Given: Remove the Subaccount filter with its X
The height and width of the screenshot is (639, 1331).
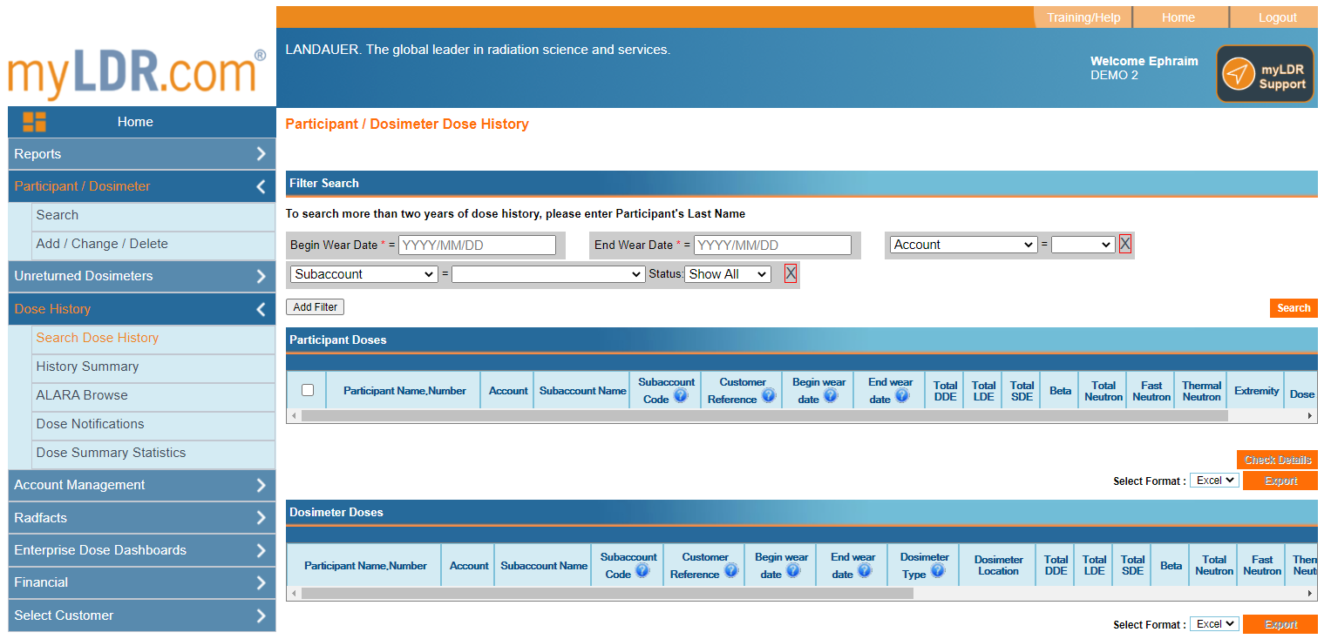Looking at the screenshot, I should click(x=791, y=273).
